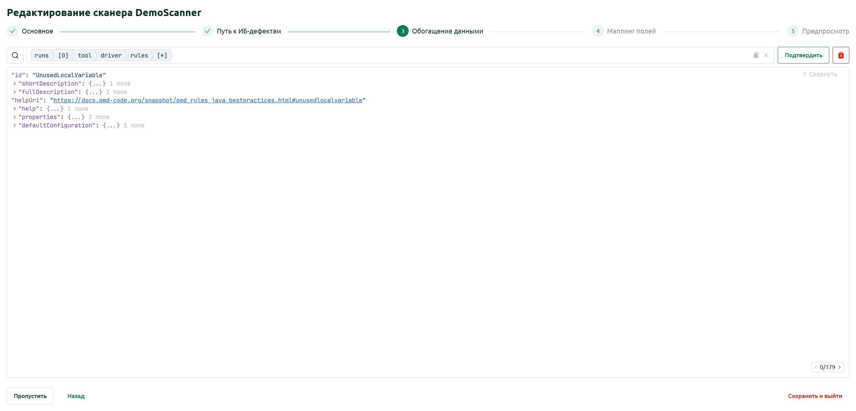The image size is (856, 411).
Task: Click the step 5 circle badge
Action: pos(793,31)
